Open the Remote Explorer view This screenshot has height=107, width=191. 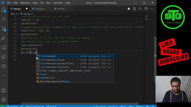[x=4, y=48]
